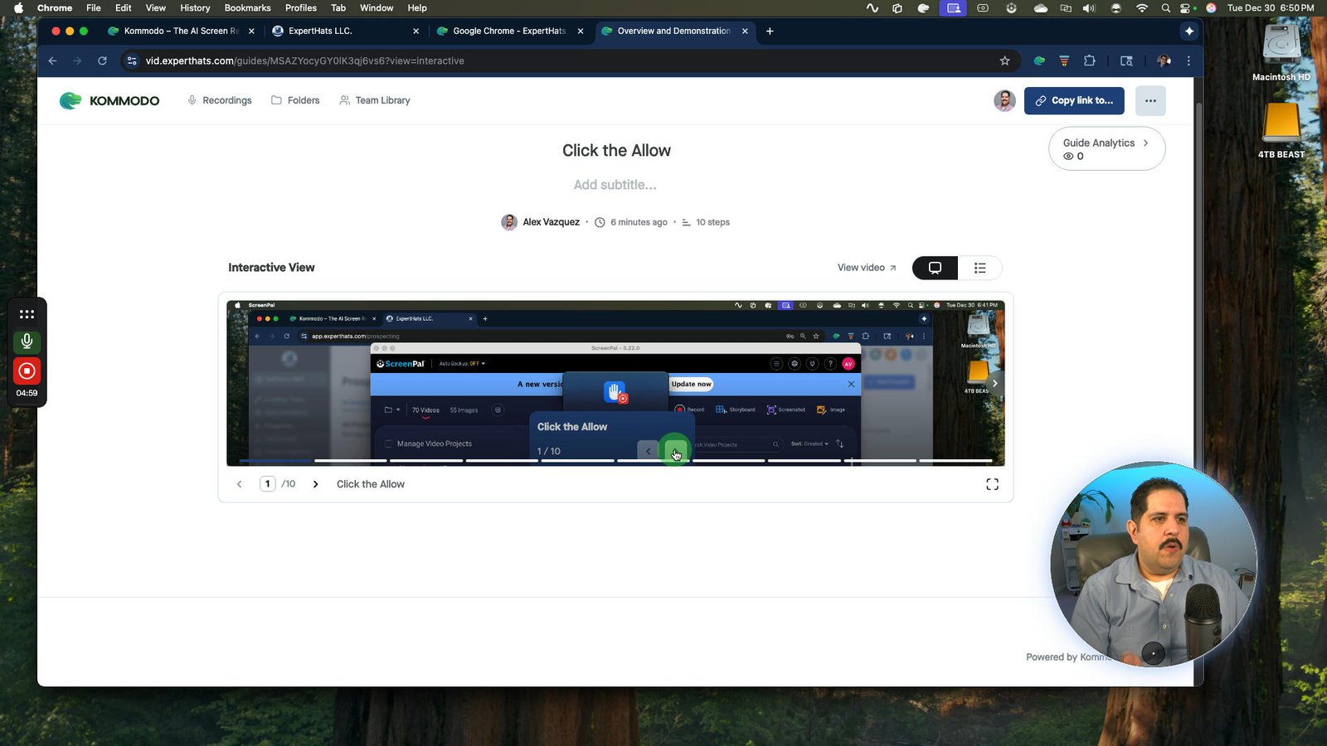The height and width of the screenshot is (746, 1327).
Task: Open Bookmarks menu in menu bar
Action: 247,7
